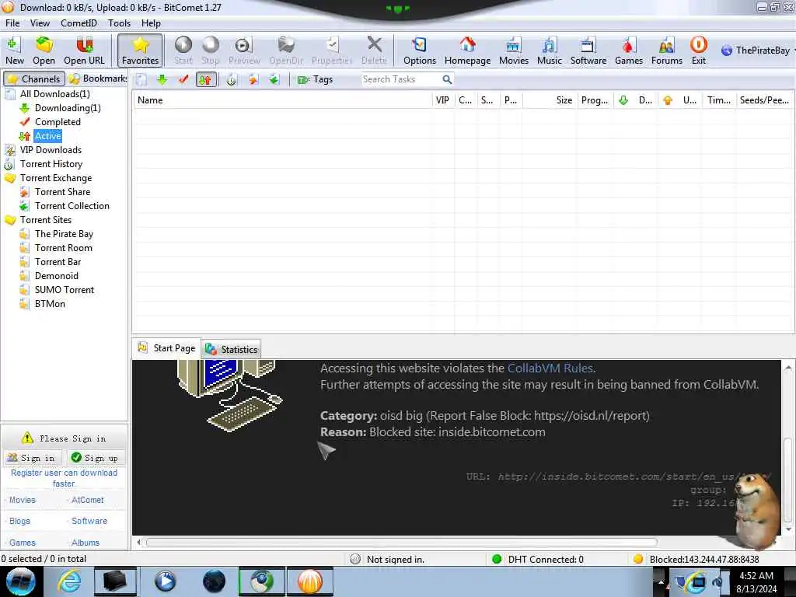Screen dimensions: 796x597
Task: Toggle the active tasks filter button
Action: coord(205,80)
